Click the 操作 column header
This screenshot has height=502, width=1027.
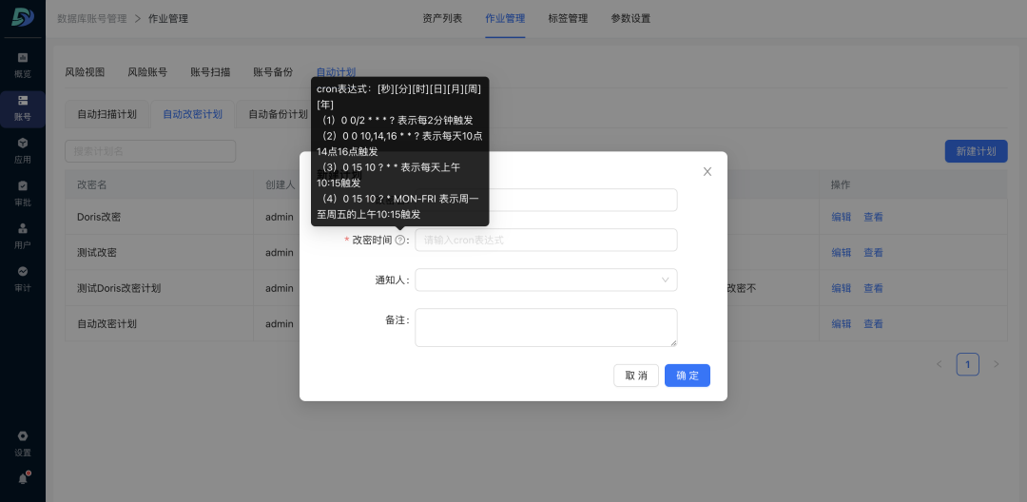click(x=913, y=184)
